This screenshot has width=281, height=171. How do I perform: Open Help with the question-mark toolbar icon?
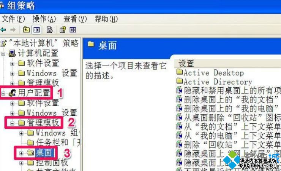[x=63, y=30]
